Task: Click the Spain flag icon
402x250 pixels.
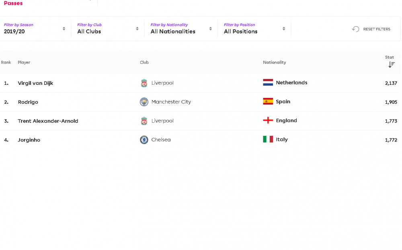Action: 268,101
